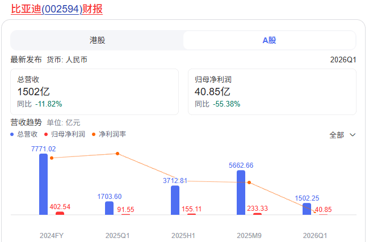Click the 3712.81 revenue value label
This screenshot has height=242, width=369.
tap(175, 181)
